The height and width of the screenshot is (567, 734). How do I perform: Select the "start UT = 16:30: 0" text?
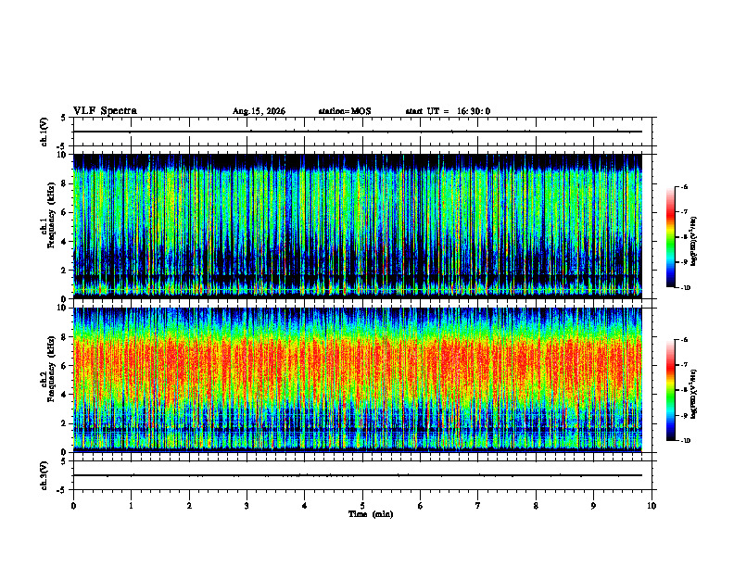pyautogui.click(x=448, y=111)
